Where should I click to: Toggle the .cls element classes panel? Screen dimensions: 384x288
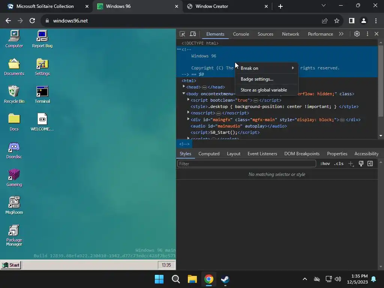click(339, 163)
